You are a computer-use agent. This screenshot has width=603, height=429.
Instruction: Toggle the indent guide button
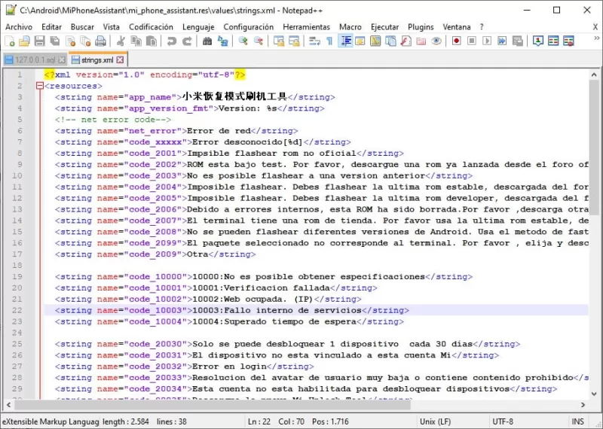click(x=345, y=41)
